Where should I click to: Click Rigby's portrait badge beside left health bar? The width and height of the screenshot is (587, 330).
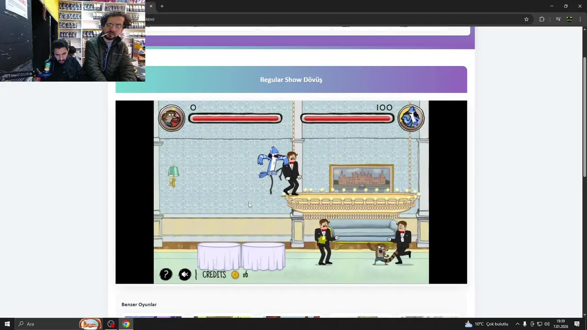[x=172, y=118]
